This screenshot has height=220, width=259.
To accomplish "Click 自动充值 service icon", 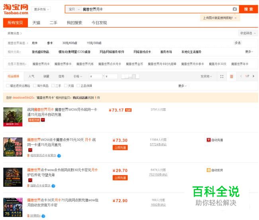I will (209, 140).
